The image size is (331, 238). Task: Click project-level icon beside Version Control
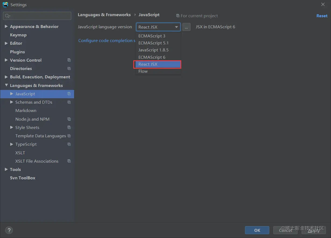coord(69,60)
